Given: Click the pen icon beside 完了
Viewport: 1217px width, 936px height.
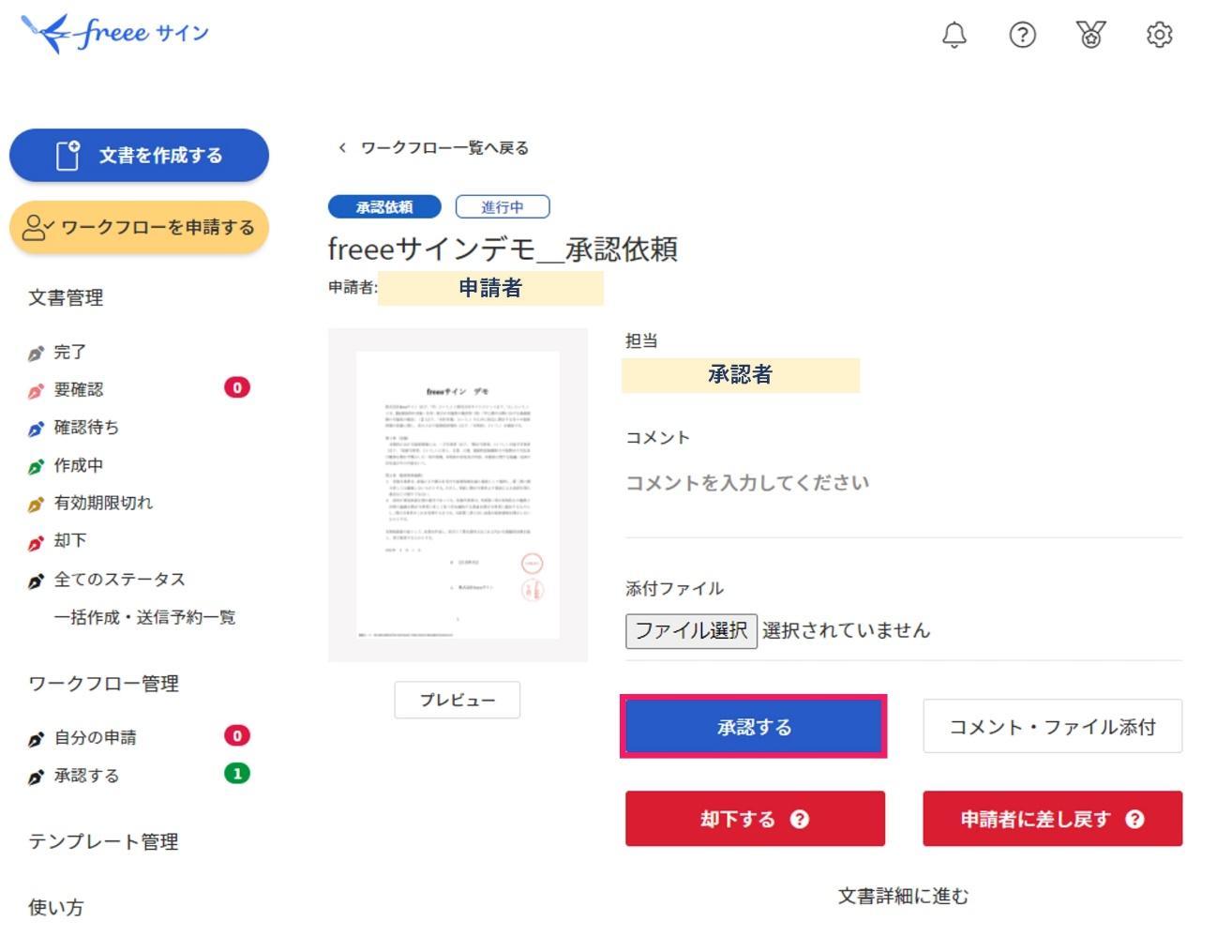Looking at the screenshot, I should (x=36, y=354).
